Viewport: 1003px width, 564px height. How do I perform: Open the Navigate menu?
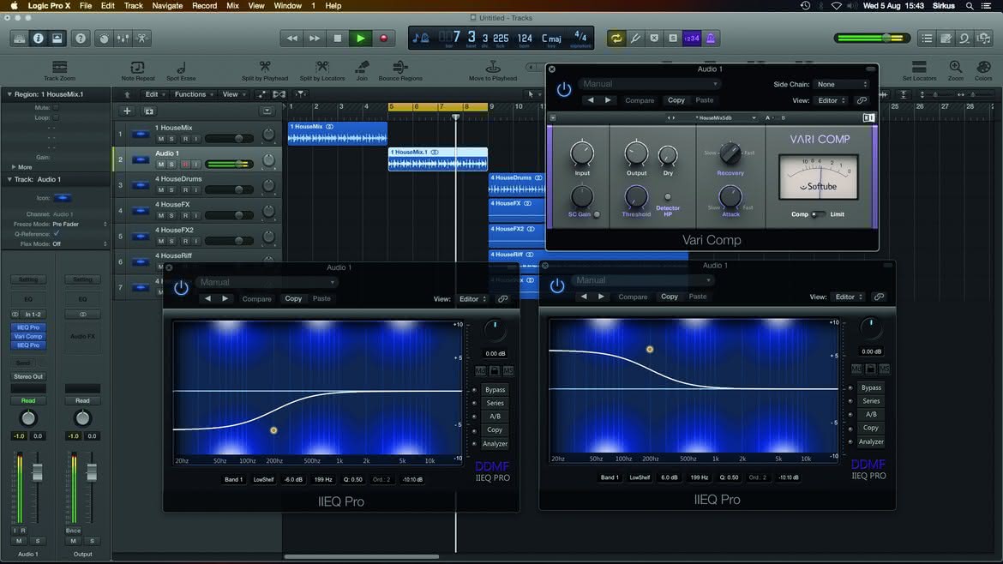click(x=167, y=6)
